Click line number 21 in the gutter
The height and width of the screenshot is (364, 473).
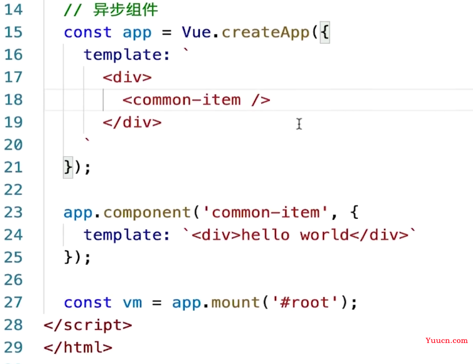tap(13, 168)
